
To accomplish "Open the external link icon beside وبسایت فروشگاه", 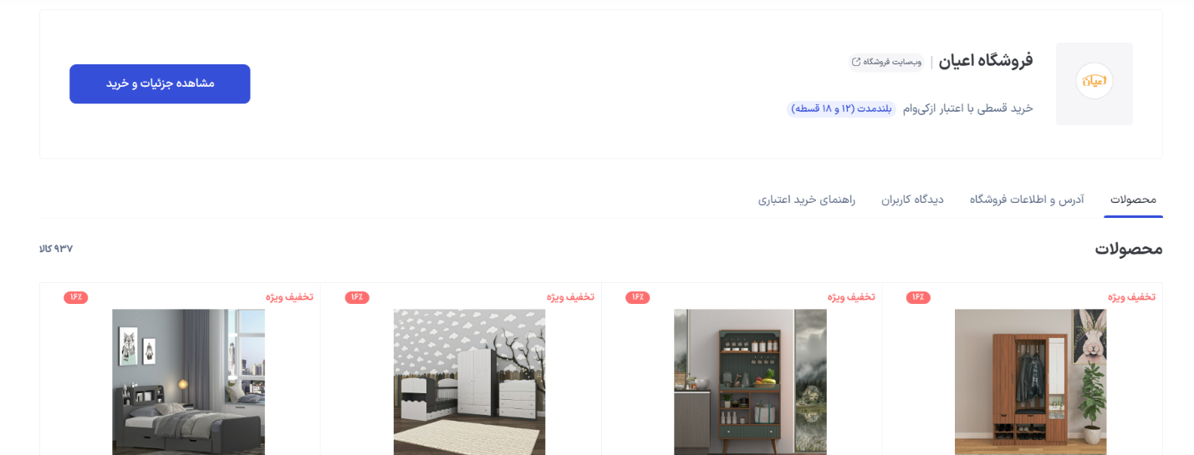I will 856,62.
